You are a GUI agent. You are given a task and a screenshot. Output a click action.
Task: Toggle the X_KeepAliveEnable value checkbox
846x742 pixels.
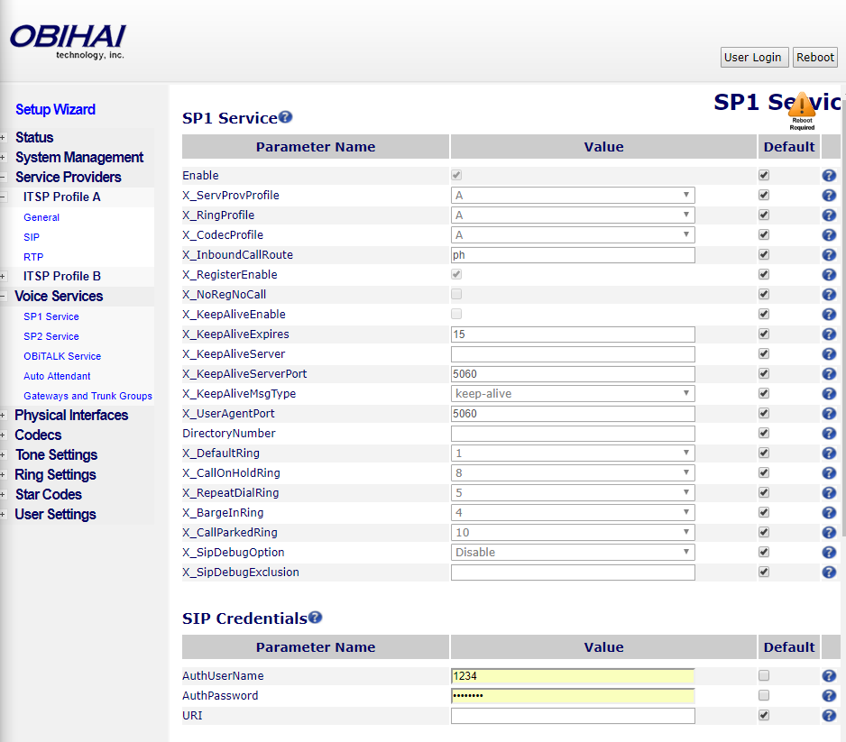pyautogui.click(x=456, y=314)
